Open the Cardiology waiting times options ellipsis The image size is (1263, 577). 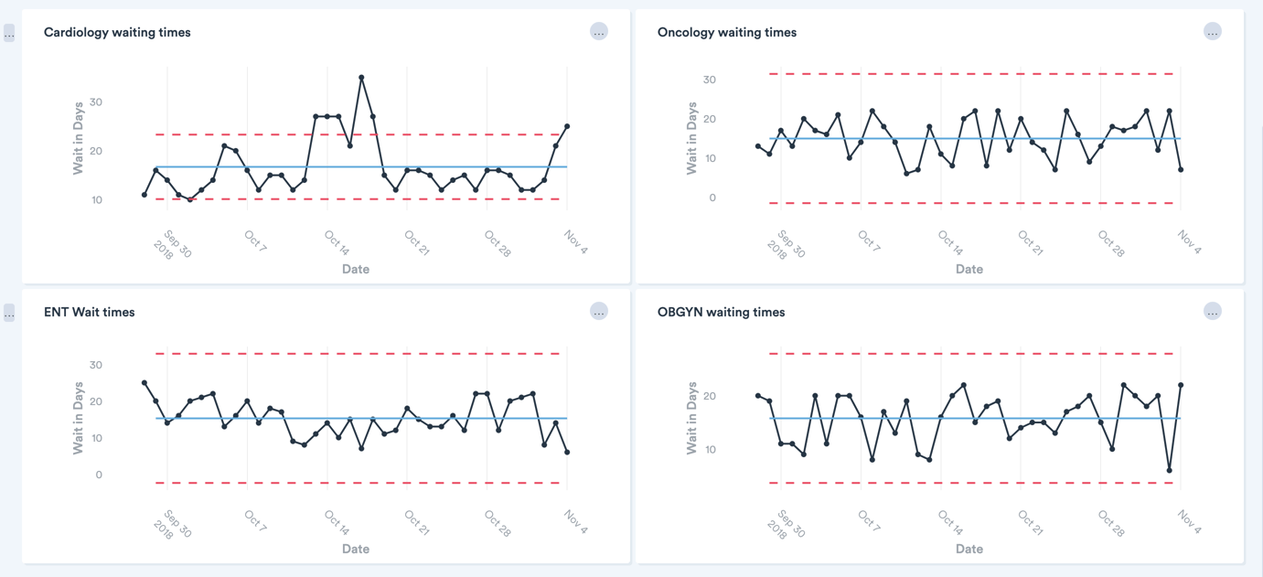[599, 30]
